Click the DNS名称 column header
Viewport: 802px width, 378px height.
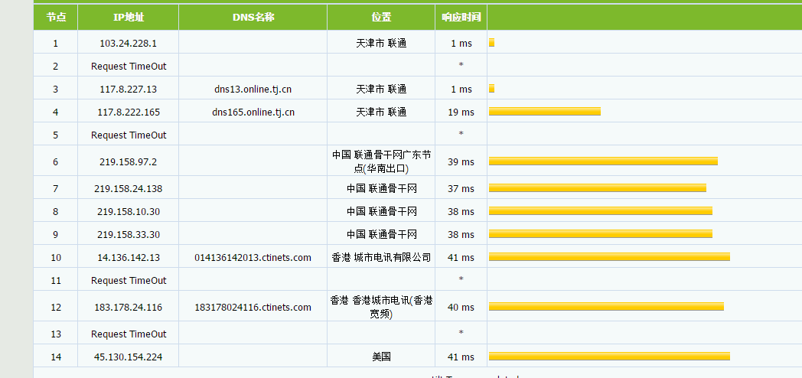pyautogui.click(x=253, y=18)
